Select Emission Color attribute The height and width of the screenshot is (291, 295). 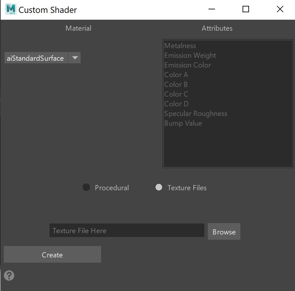click(187, 65)
